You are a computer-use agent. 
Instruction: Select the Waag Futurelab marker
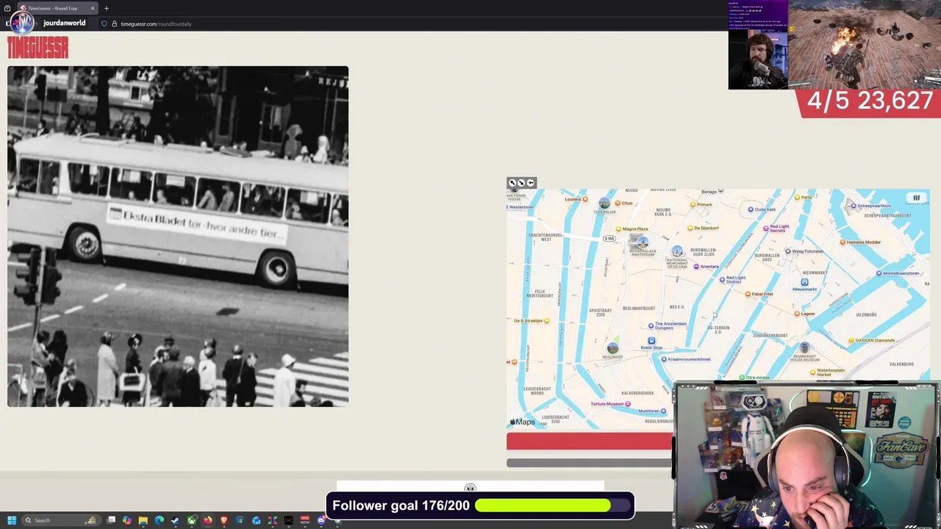pos(787,251)
